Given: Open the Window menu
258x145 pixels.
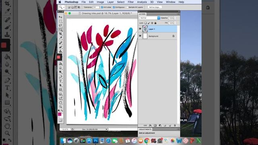Looking at the screenshot, I should pyautogui.click(x=171, y=2).
